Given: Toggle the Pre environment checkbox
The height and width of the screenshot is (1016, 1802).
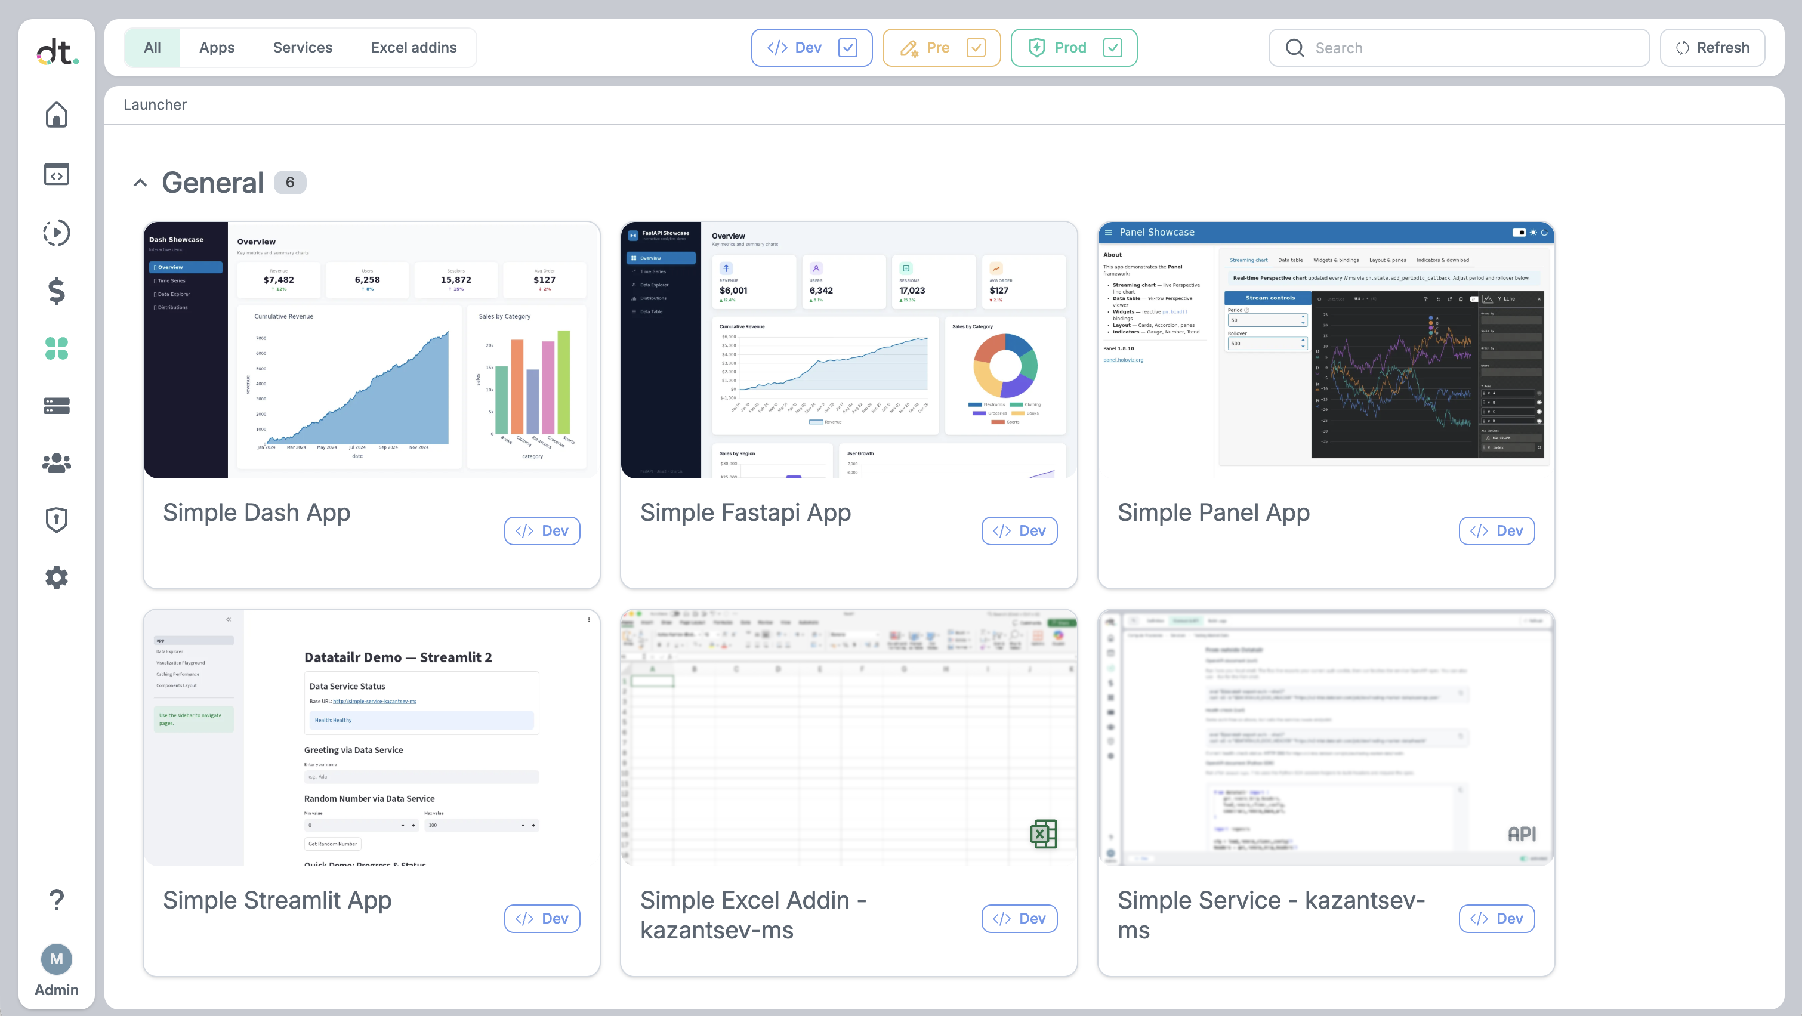Looking at the screenshot, I should (x=976, y=48).
